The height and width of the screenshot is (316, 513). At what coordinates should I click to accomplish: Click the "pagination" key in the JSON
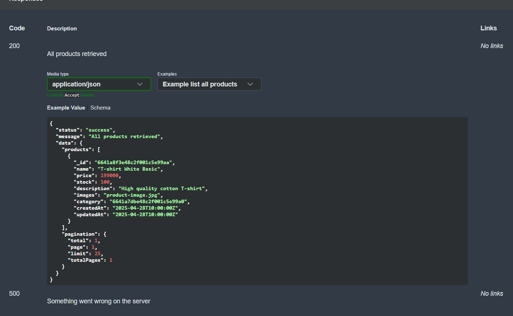point(81,234)
